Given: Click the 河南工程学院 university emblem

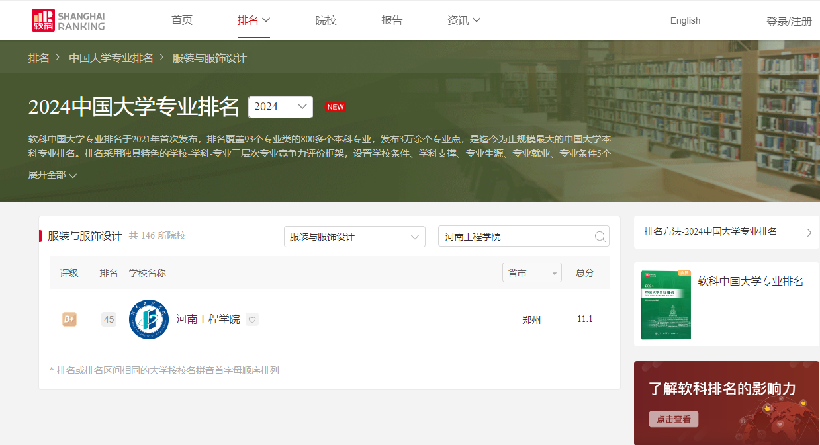Looking at the screenshot, I should [148, 319].
